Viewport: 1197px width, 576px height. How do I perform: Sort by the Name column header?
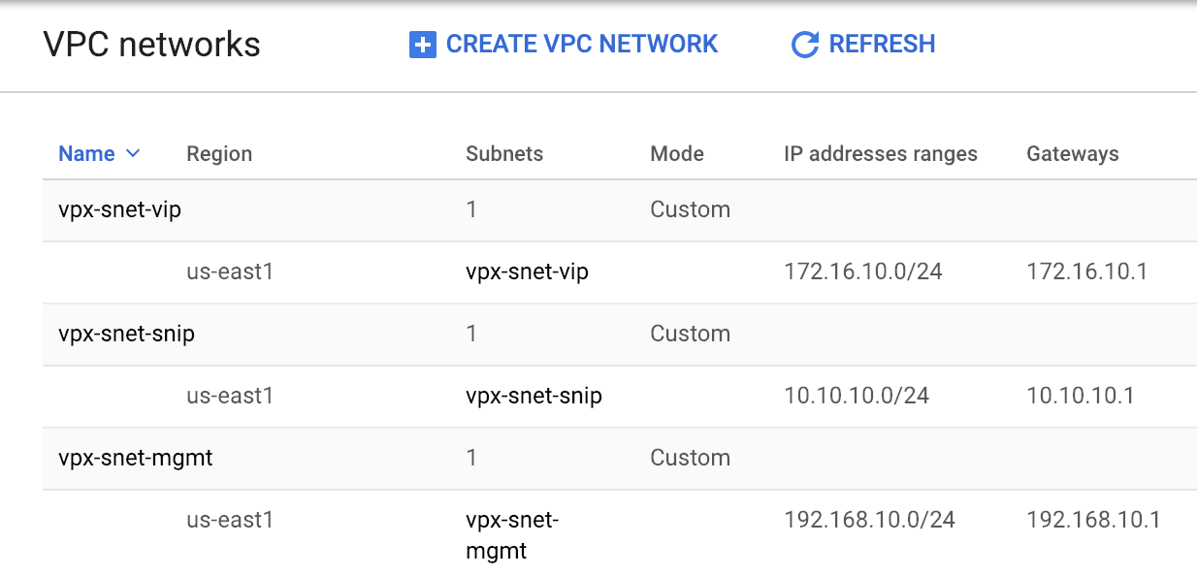(x=87, y=153)
